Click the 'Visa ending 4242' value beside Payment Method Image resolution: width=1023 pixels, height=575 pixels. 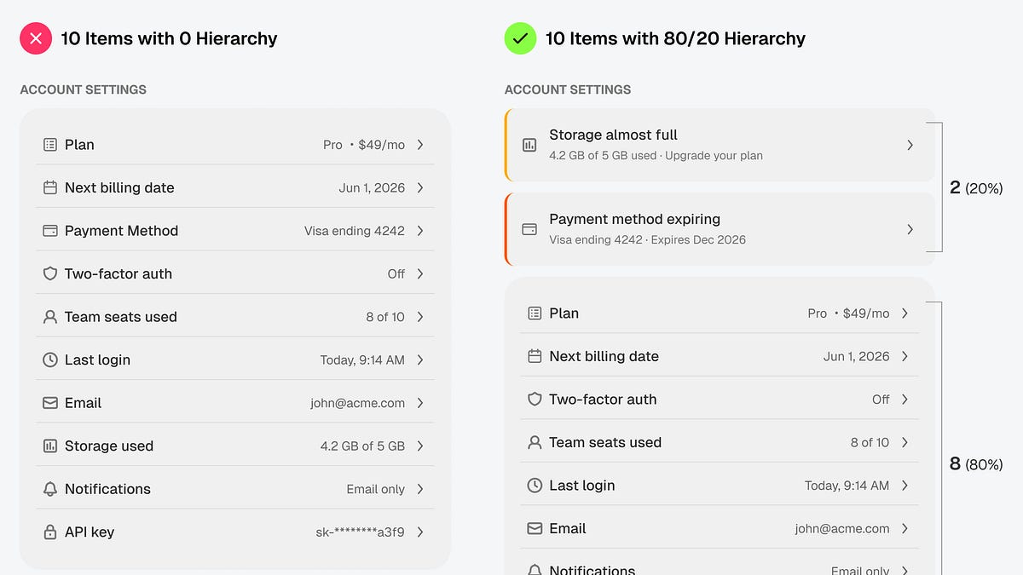355,231
